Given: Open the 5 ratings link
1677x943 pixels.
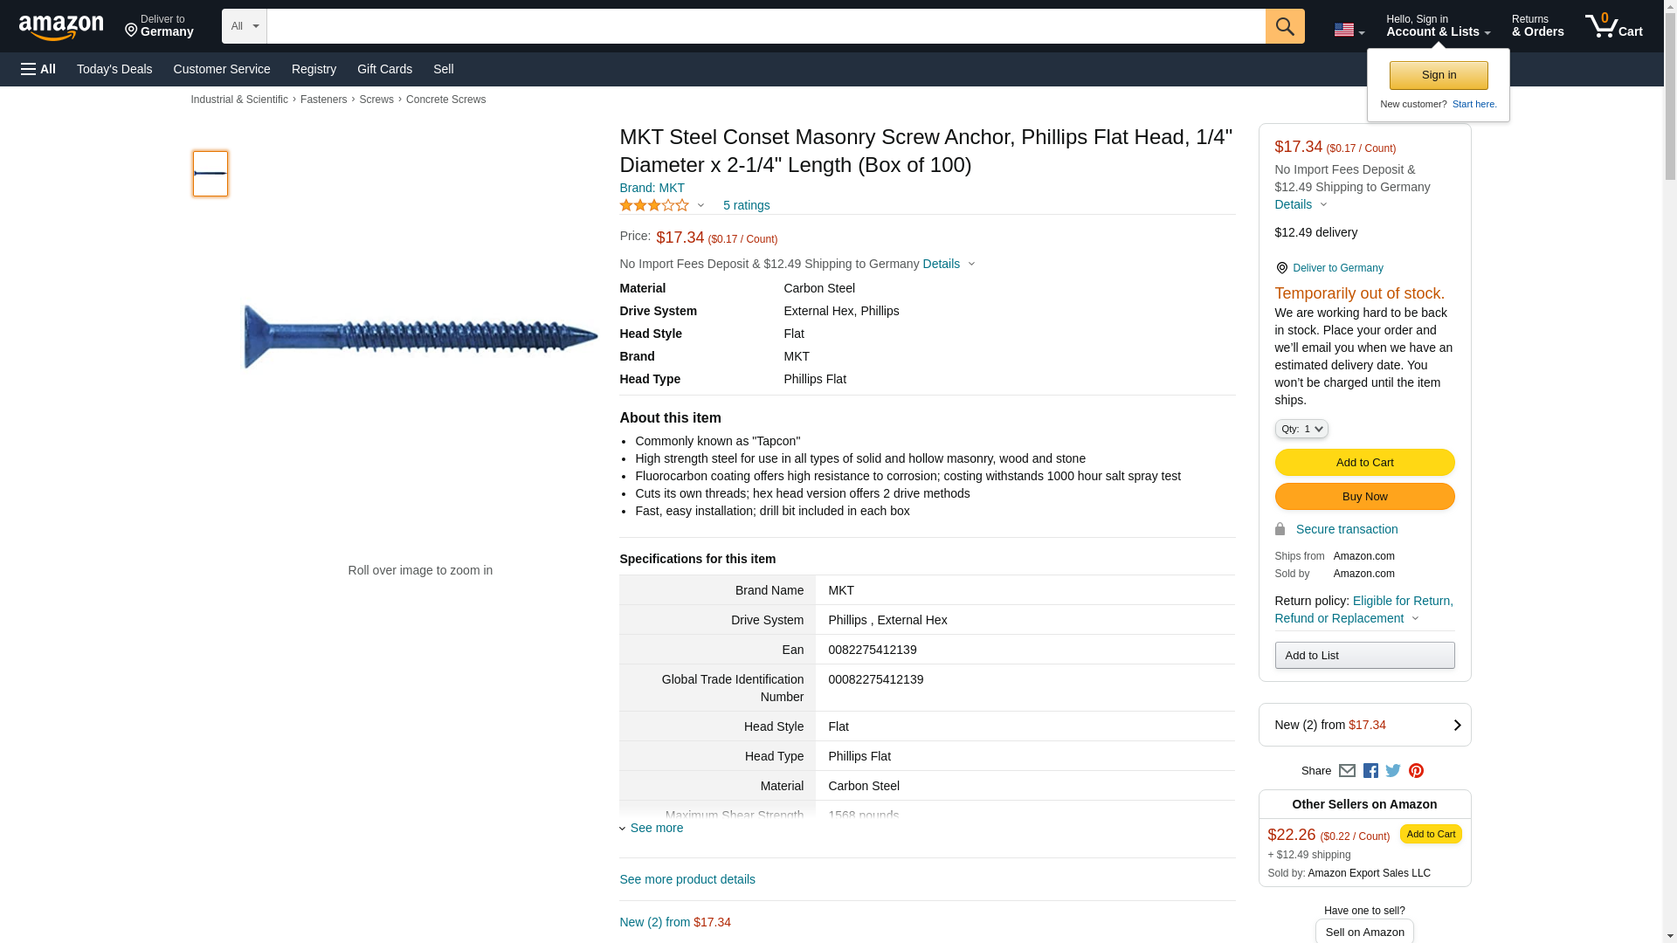Looking at the screenshot, I should pyautogui.click(x=746, y=205).
